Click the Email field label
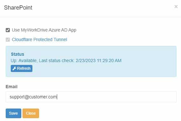 (x=11, y=87)
